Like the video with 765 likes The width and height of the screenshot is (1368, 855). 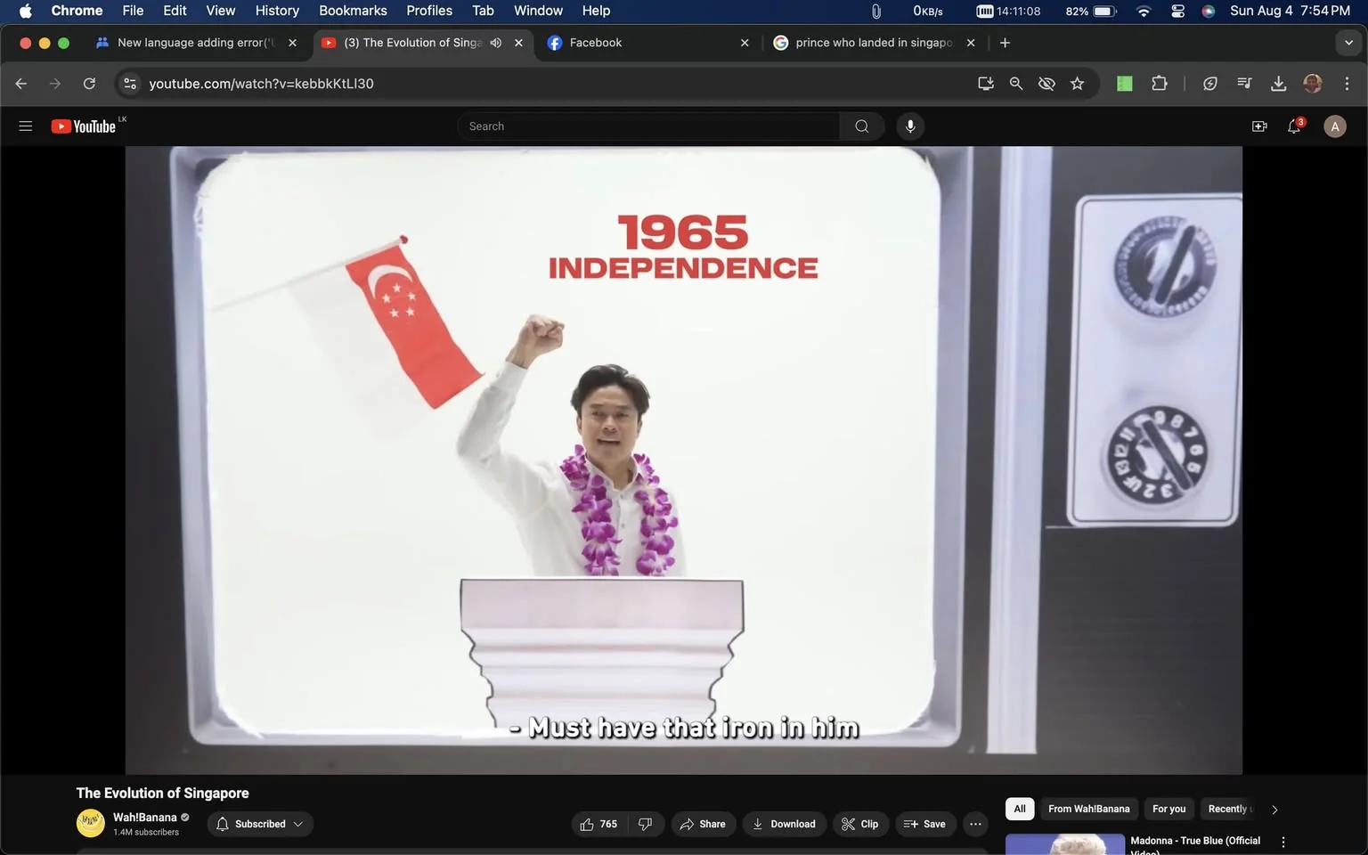pyautogui.click(x=598, y=824)
